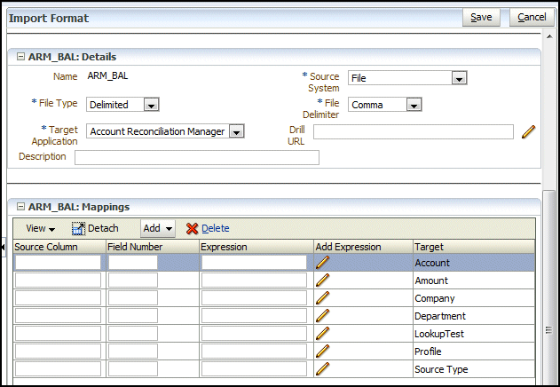560x387 pixels.
Task: Click Source Column field in Company row
Action: pos(58,298)
